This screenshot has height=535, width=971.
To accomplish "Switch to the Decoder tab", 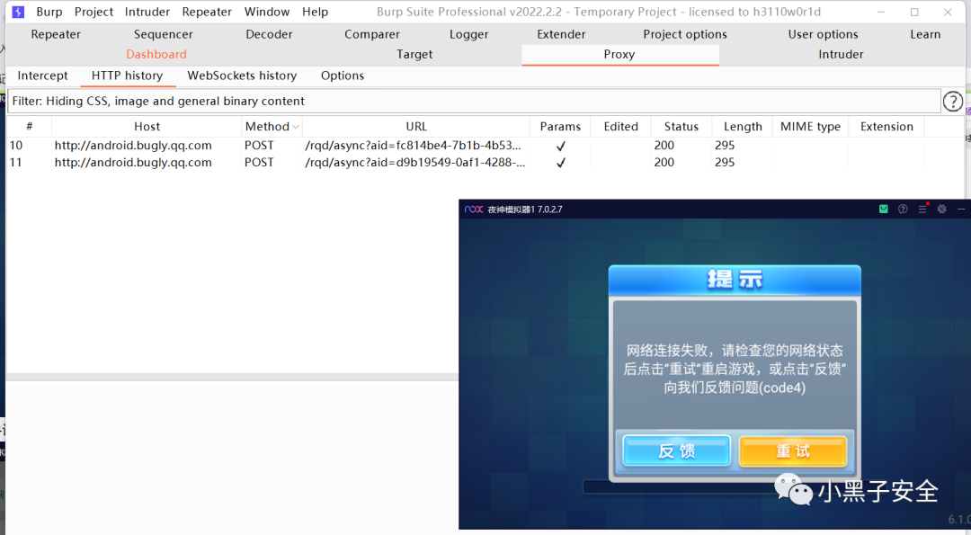I will 269,34.
